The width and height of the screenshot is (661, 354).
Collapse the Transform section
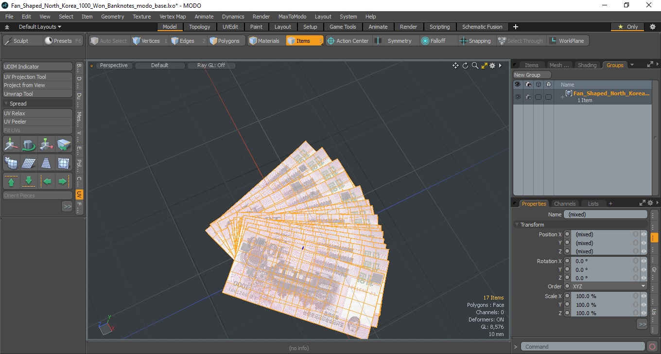point(517,225)
